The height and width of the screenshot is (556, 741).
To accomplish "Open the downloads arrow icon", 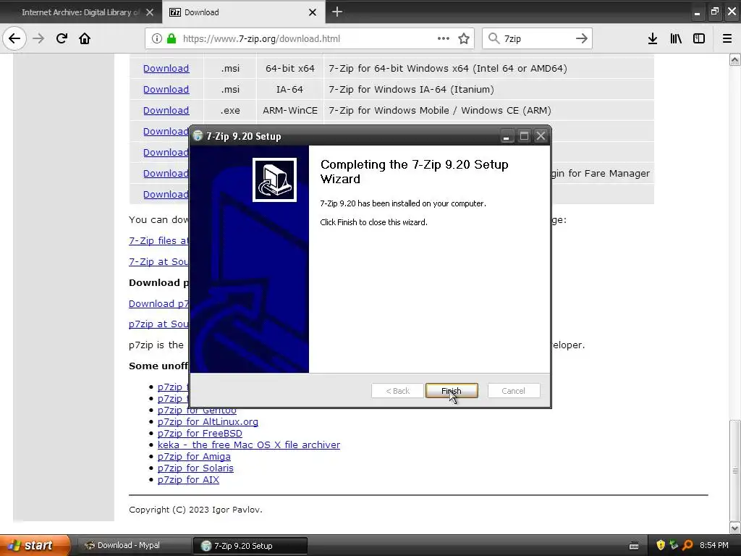I will point(653,38).
